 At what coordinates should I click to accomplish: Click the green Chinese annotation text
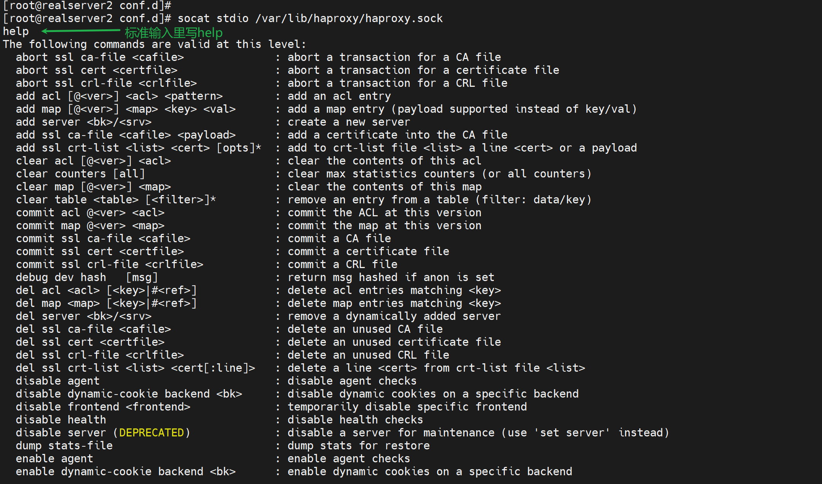(174, 33)
